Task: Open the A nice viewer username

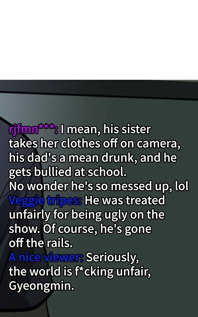Action: pyautogui.click(x=46, y=257)
